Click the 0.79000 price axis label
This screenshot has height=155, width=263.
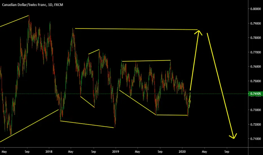256,23
